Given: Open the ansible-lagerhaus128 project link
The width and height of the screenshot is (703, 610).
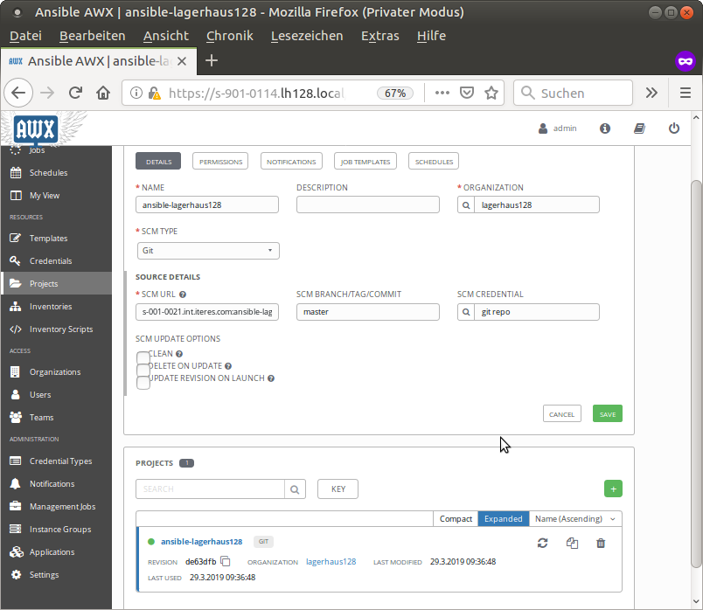Looking at the screenshot, I should (x=201, y=542).
